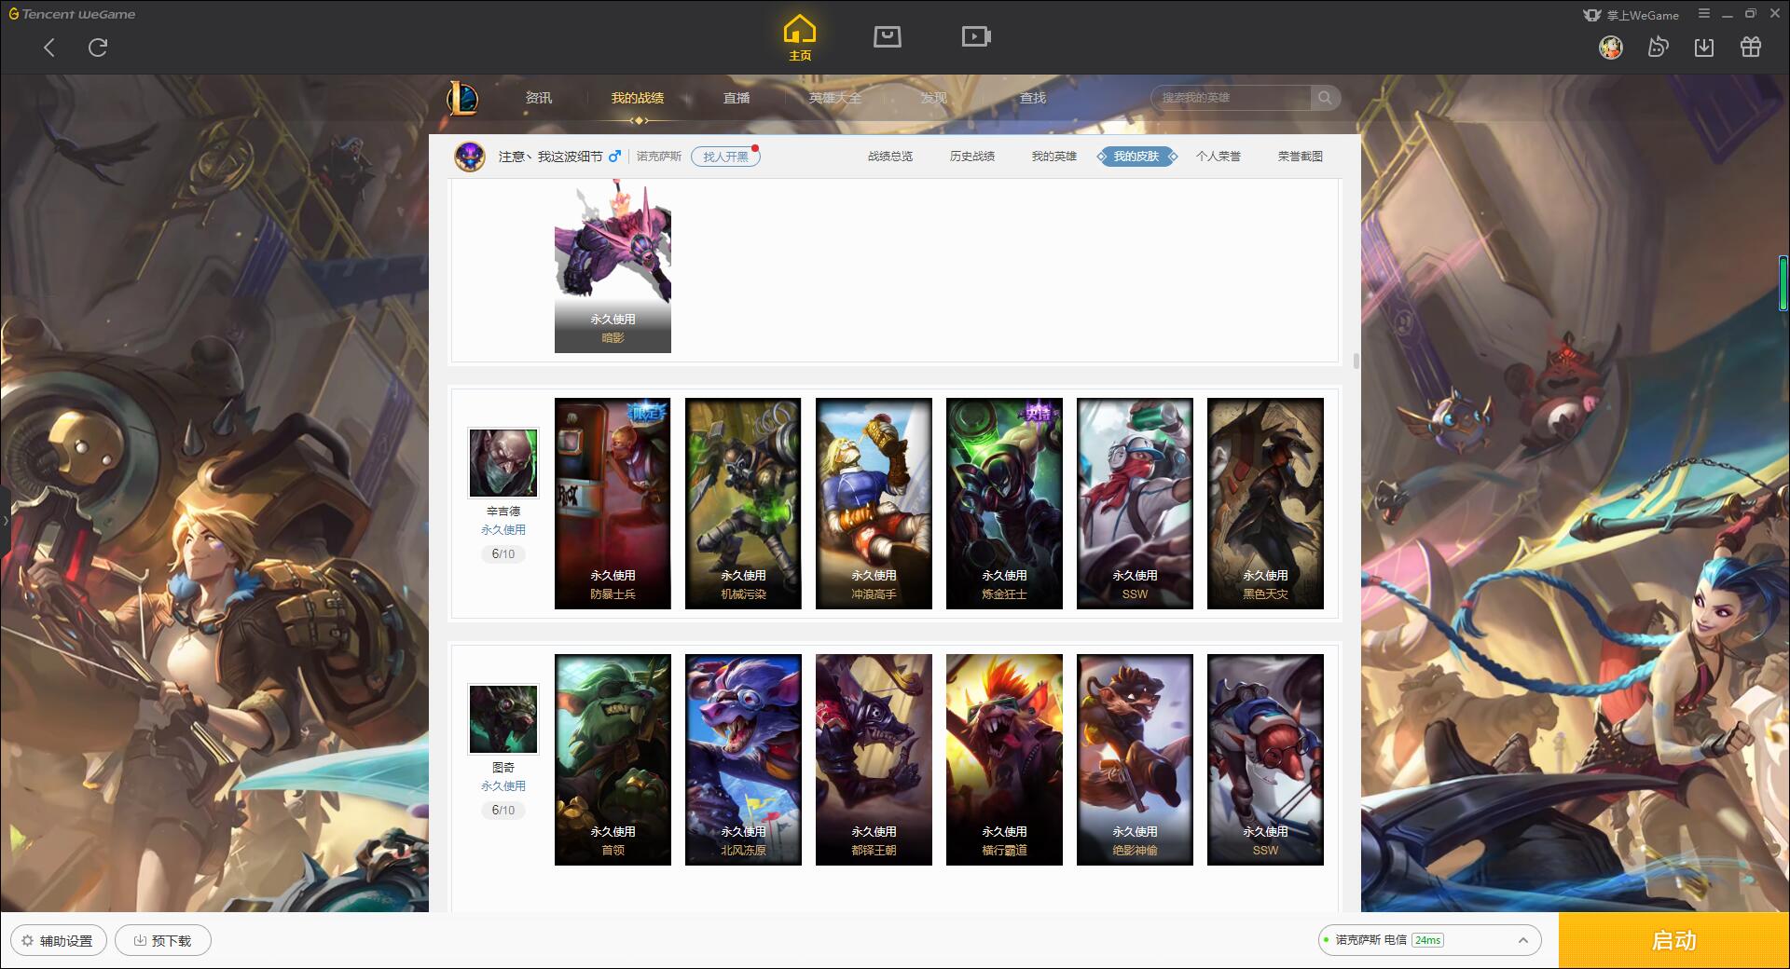The height and width of the screenshot is (969, 1790).
Task: Click the 找人开黑 button
Action: pos(725,157)
